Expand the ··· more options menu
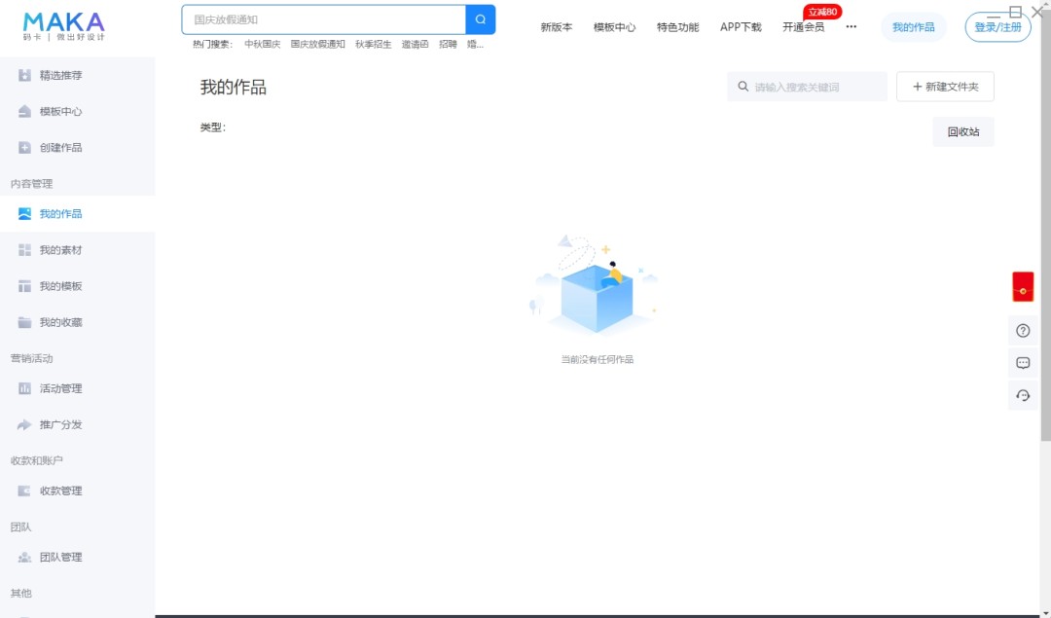Image resolution: width=1051 pixels, height=618 pixels. pos(852,27)
